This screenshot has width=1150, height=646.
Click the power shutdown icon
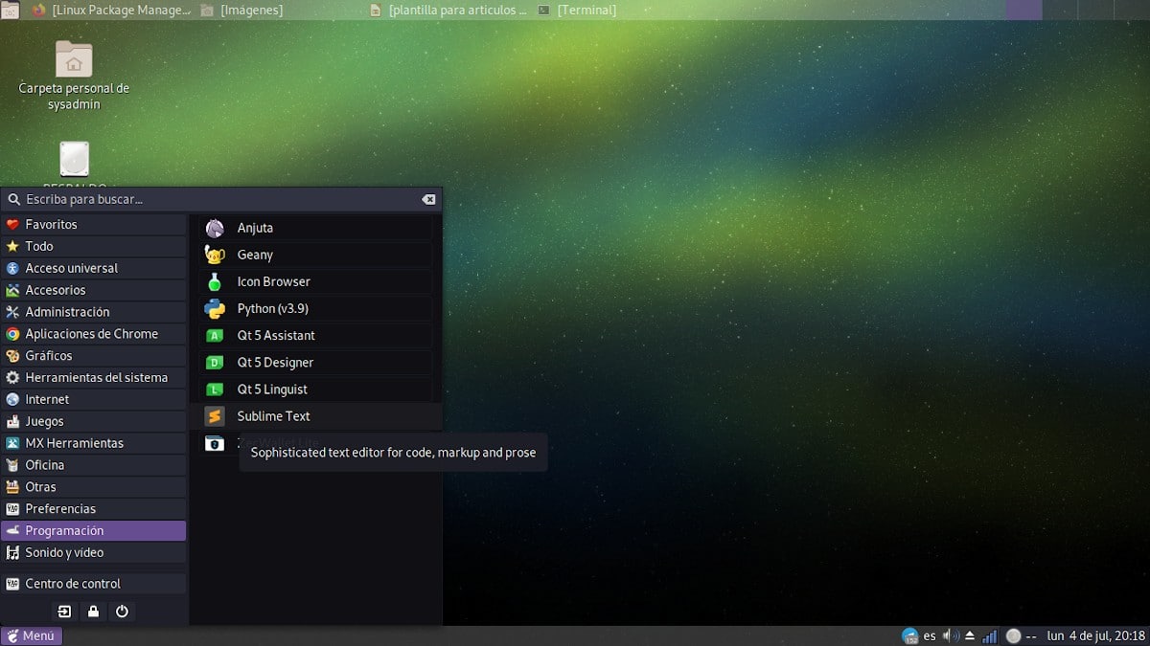(122, 612)
